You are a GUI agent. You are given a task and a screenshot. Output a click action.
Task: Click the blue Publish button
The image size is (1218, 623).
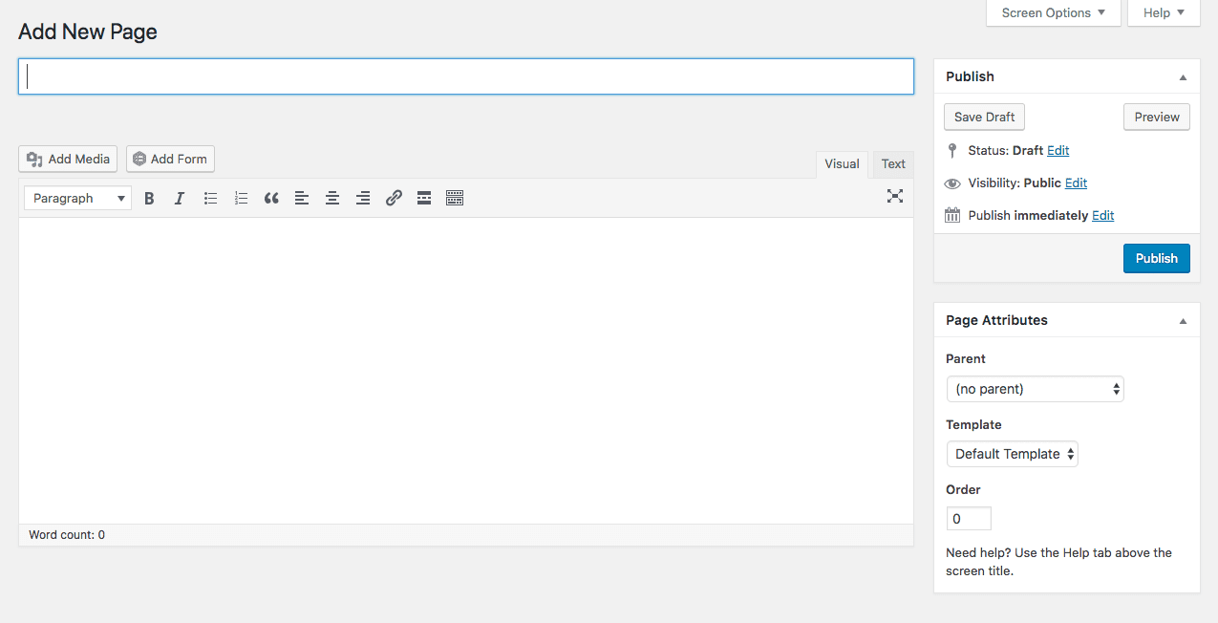coord(1156,258)
